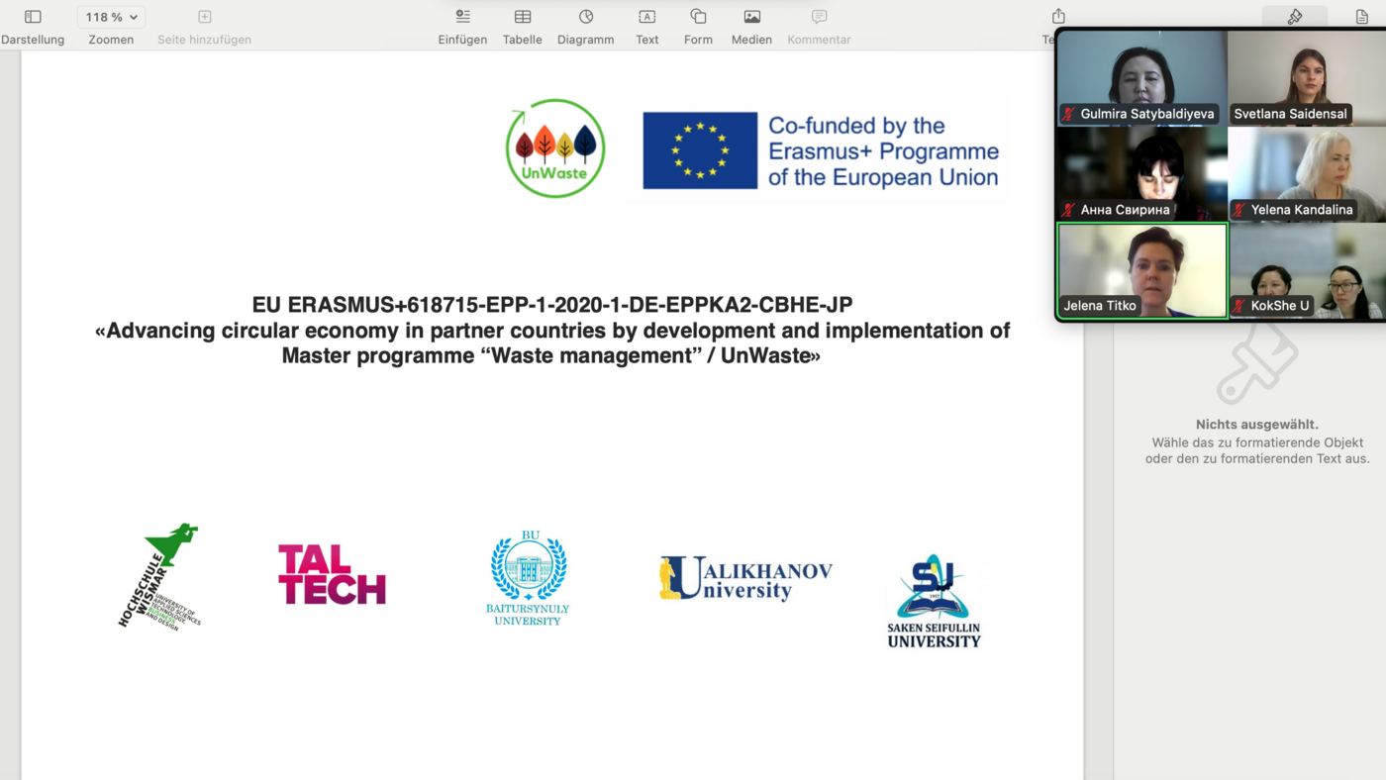Select the Ualikhanov University logo
The image size is (1386, 780).
745,578
